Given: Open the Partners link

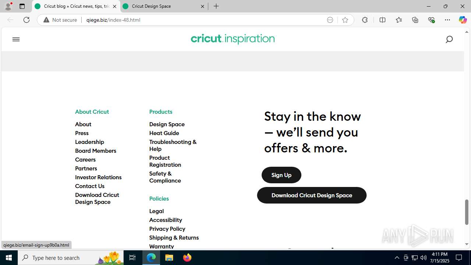Looking at the screenshot, I should click(86, 169).
